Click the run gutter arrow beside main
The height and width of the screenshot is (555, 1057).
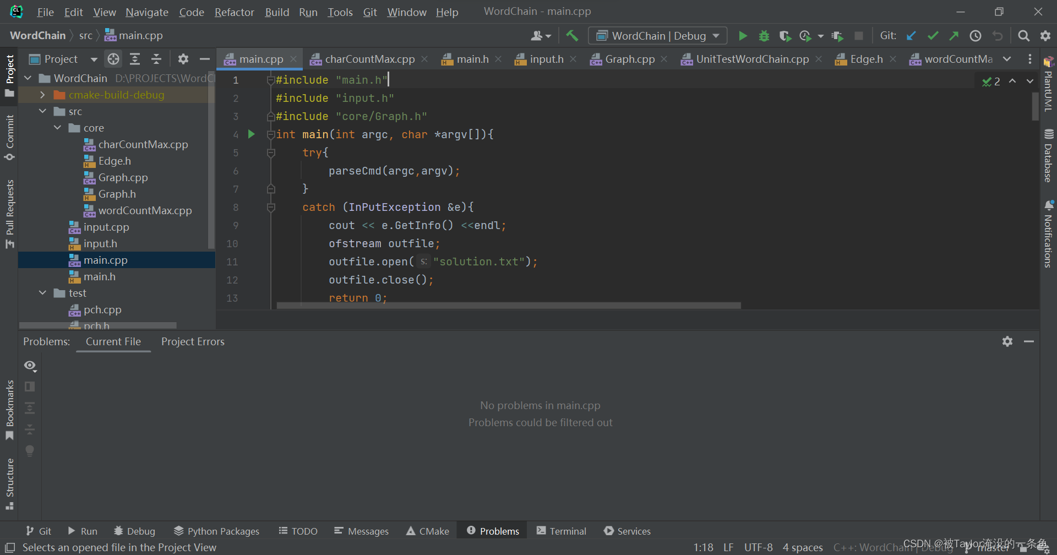coord(252,134)
